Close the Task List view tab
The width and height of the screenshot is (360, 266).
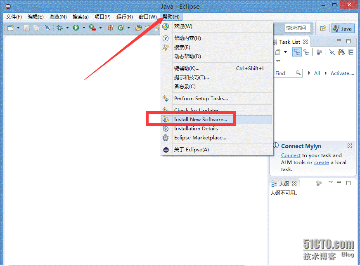306,42
